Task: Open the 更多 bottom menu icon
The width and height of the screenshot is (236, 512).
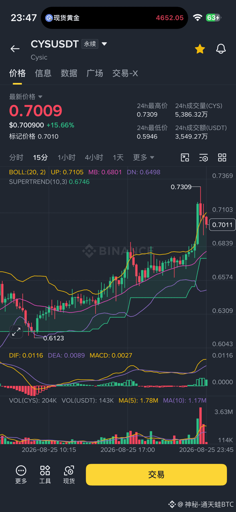Action: pos(21,475)
